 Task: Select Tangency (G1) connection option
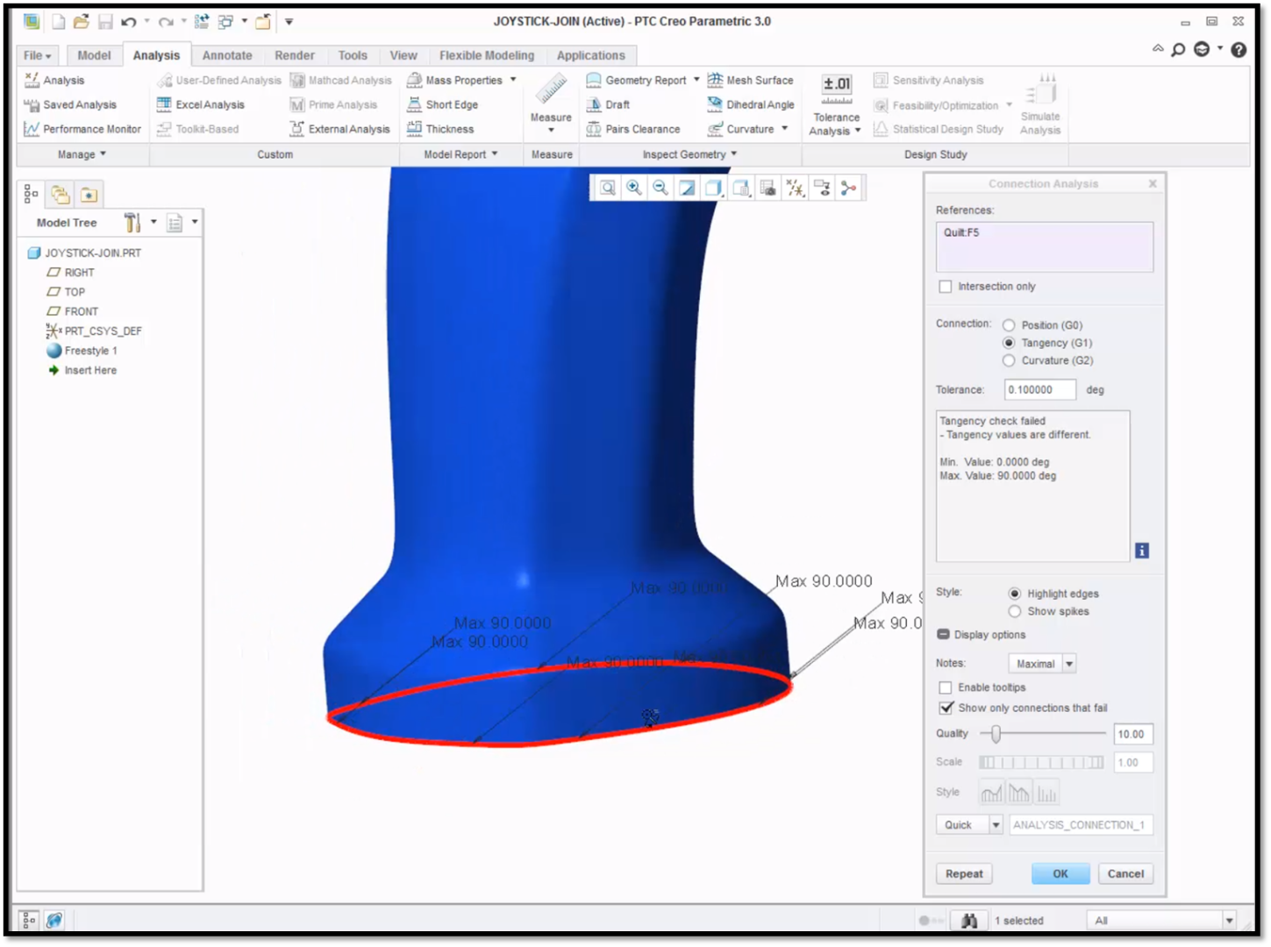1009,343
